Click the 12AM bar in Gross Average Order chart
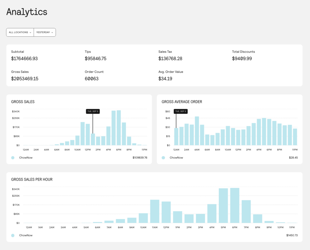This screenshot has width=310, height=250. pos(176,137)
